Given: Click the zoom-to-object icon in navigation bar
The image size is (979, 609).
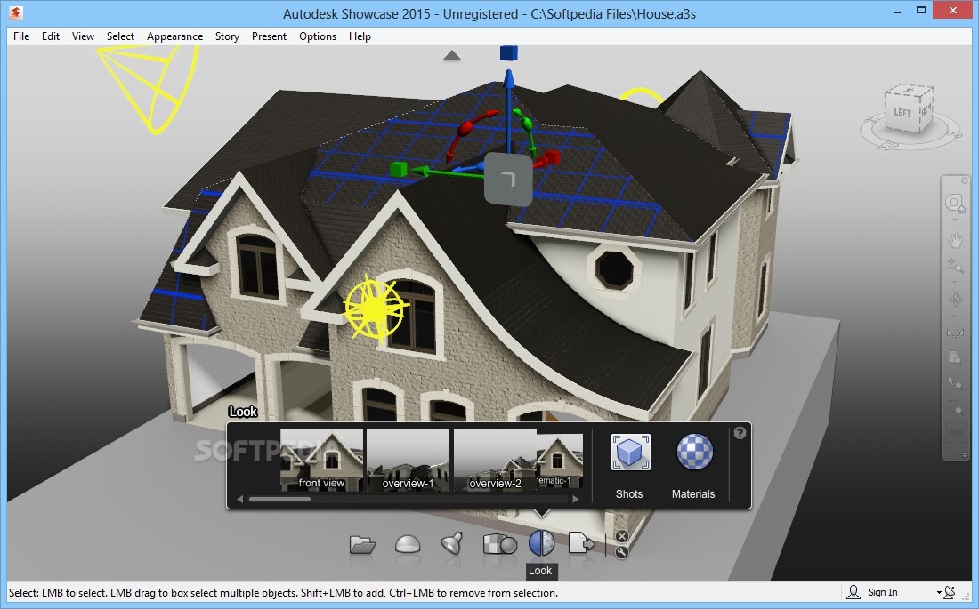Looking at the screenshot, I should coord(955,357).
